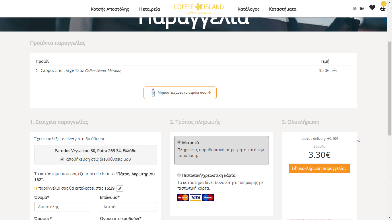Click the MasterCard logo

183,198
